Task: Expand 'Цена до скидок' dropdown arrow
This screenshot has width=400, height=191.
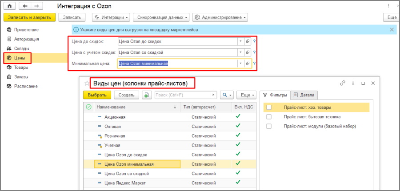Action: [x=241, y=41]
